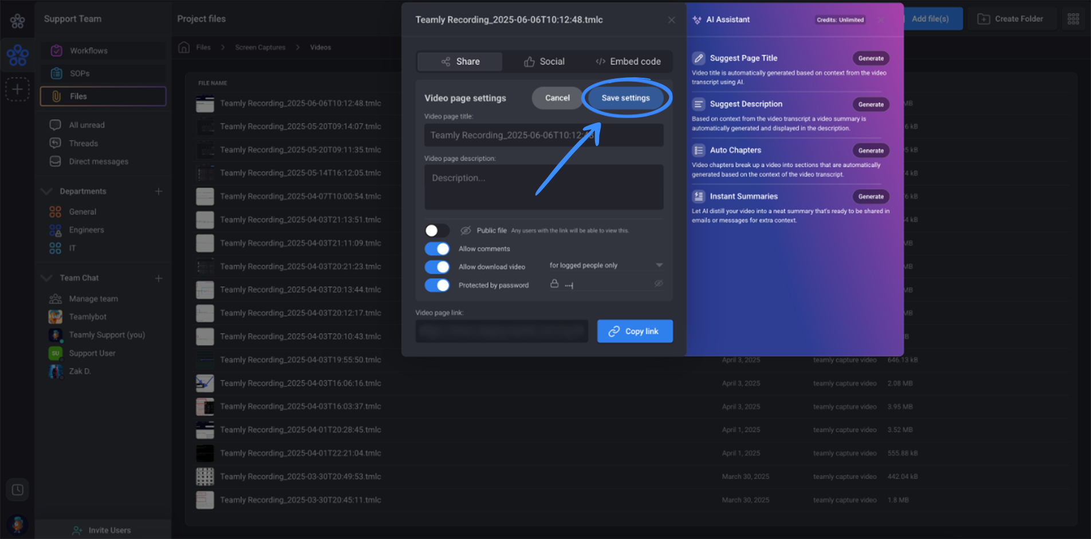This screenshot has height=539, width=1091.
Task: Open the Workflows section in sidebar
Action: click(x=103, y=50)
